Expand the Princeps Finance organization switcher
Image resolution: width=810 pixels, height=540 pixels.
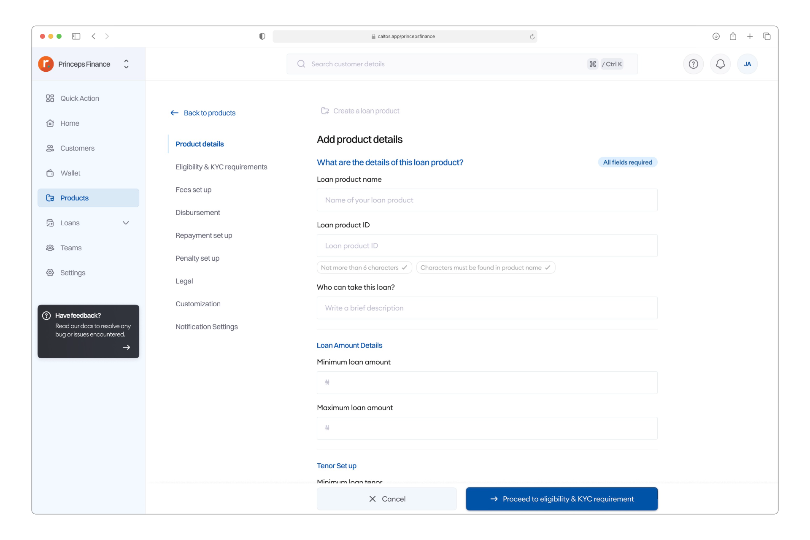[x=126, y=64]
